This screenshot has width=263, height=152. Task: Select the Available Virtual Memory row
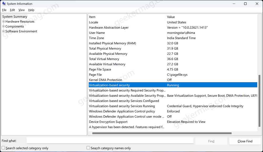pos(173,64)
